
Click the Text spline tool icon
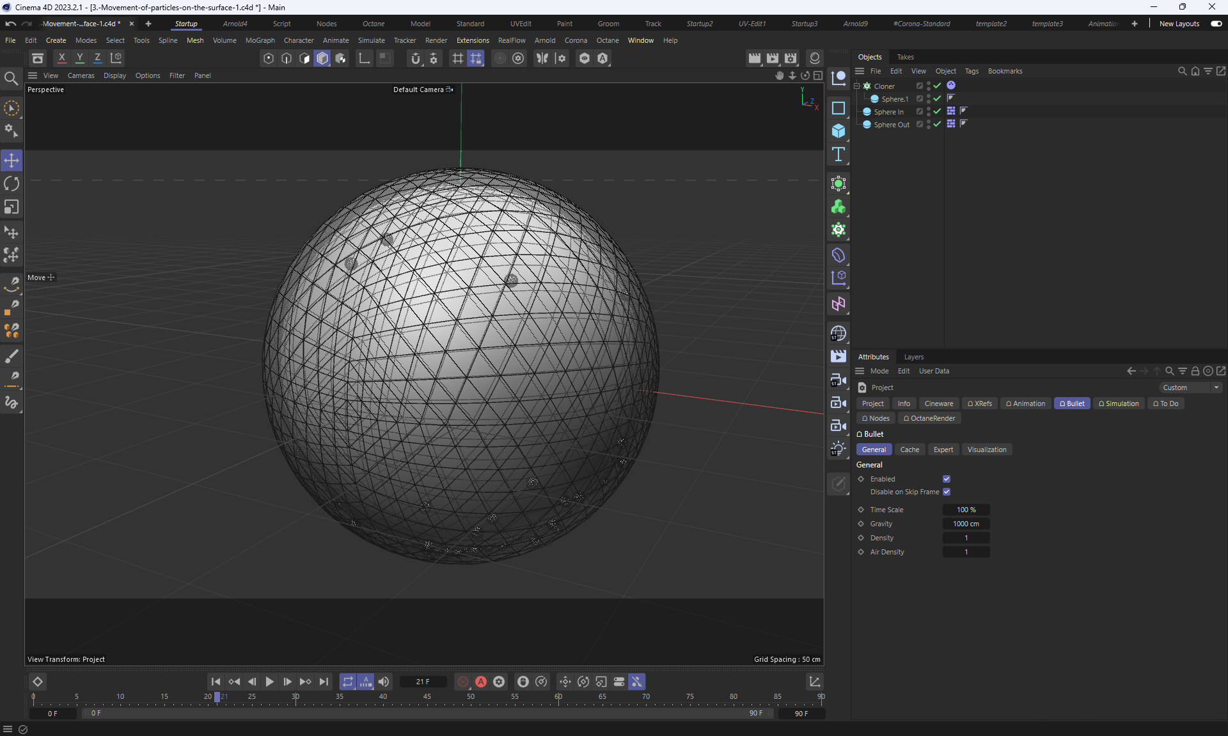click(x=838, y=154)
